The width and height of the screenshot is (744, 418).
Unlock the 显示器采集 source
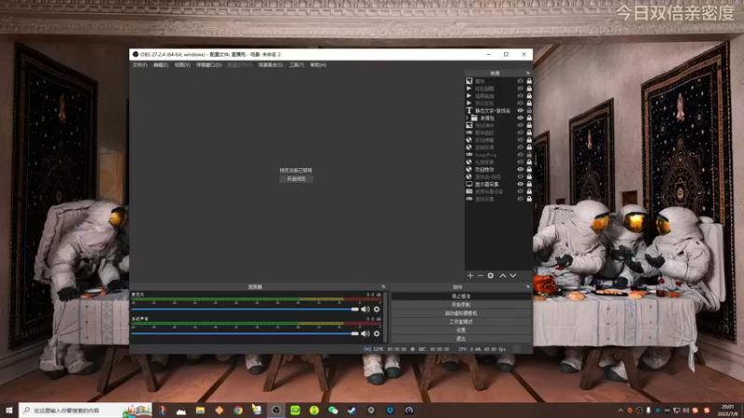coord(529,184)
